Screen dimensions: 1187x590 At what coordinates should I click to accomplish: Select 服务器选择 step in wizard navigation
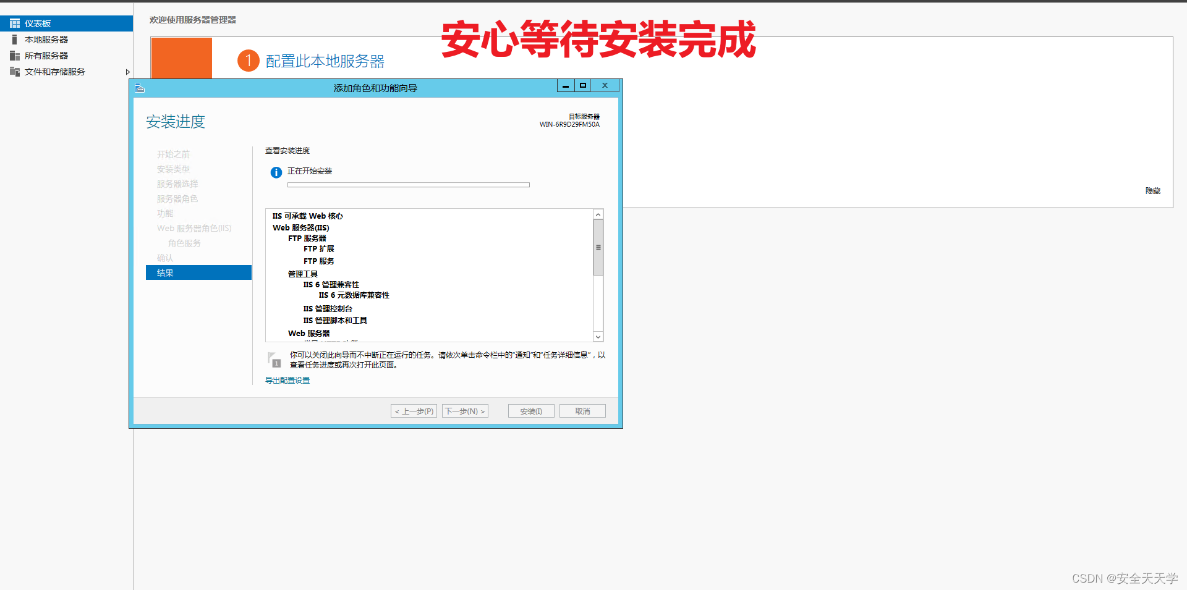click(177, 184)
